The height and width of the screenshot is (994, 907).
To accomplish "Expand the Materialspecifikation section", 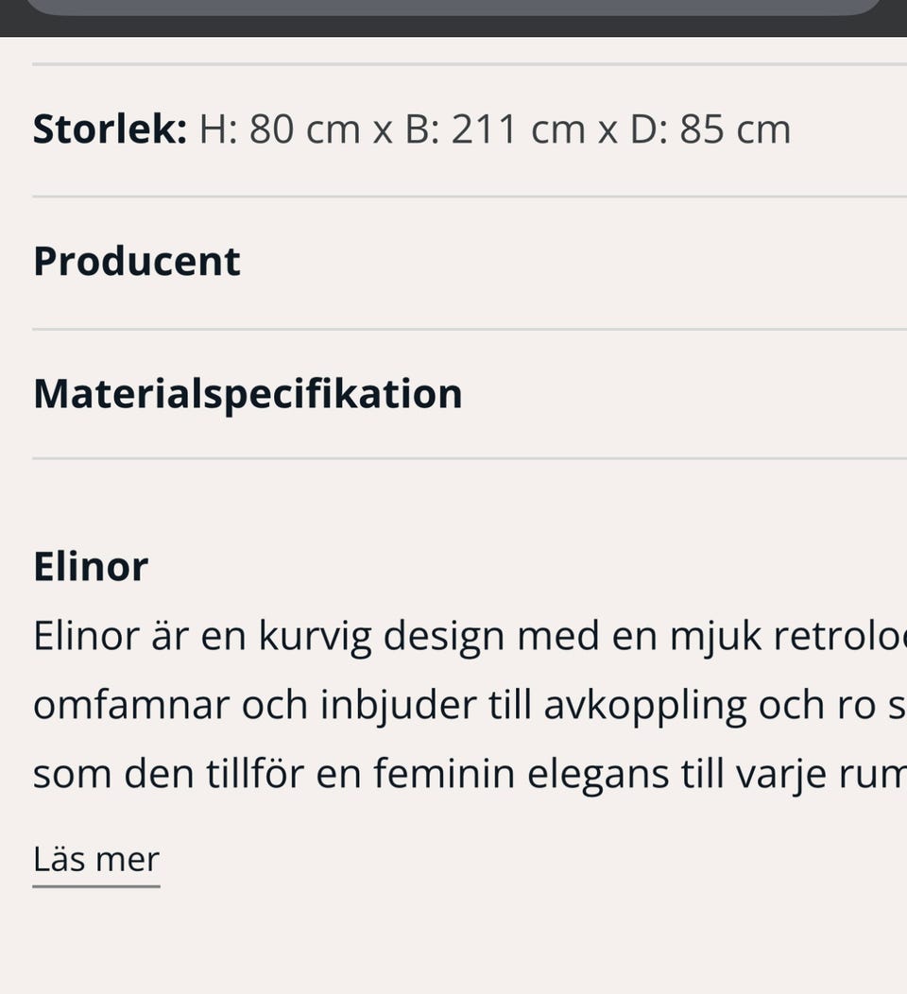I will 248,394.
